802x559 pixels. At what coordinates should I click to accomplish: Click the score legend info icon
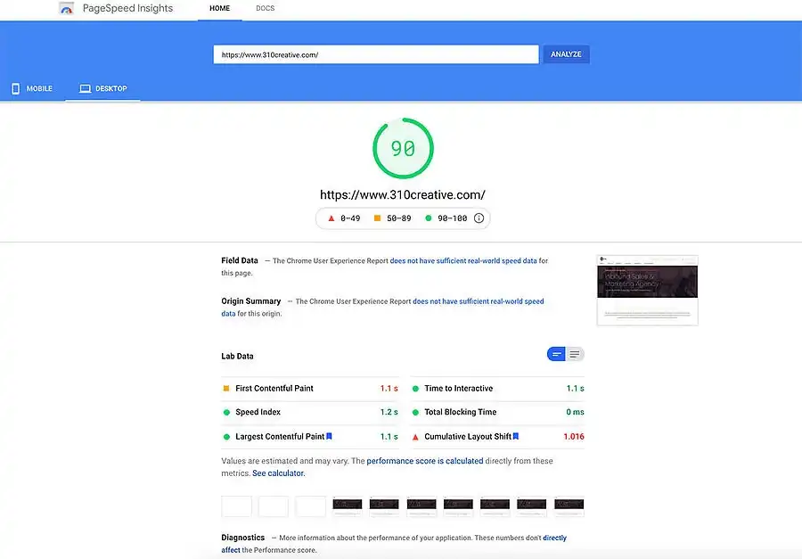pyautogui.click(x=479, y=218)
